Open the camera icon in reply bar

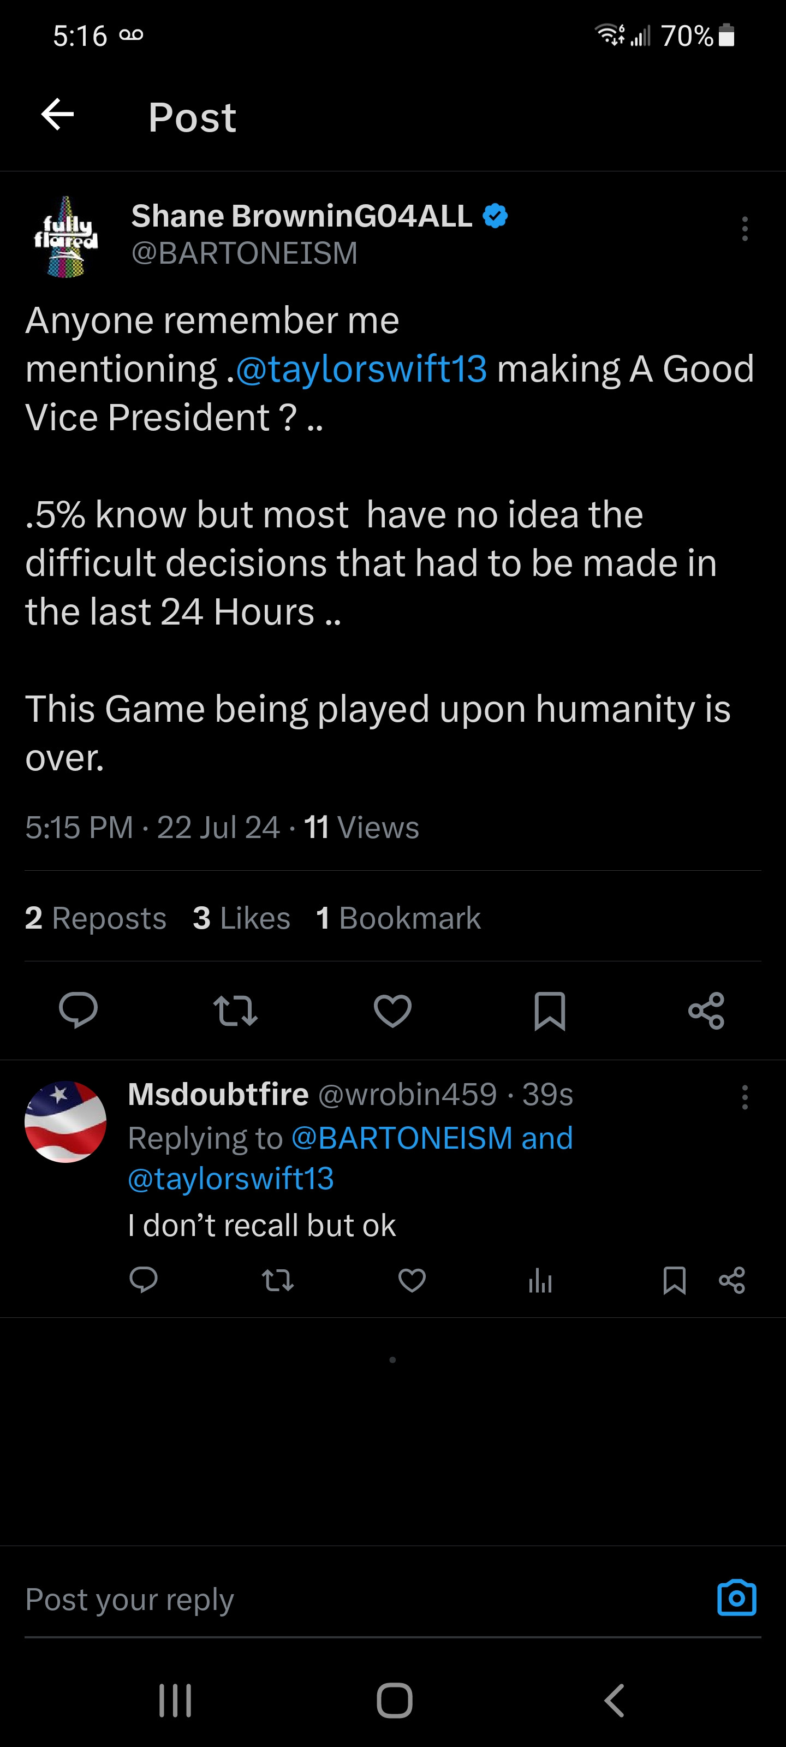pos(736,1598)
